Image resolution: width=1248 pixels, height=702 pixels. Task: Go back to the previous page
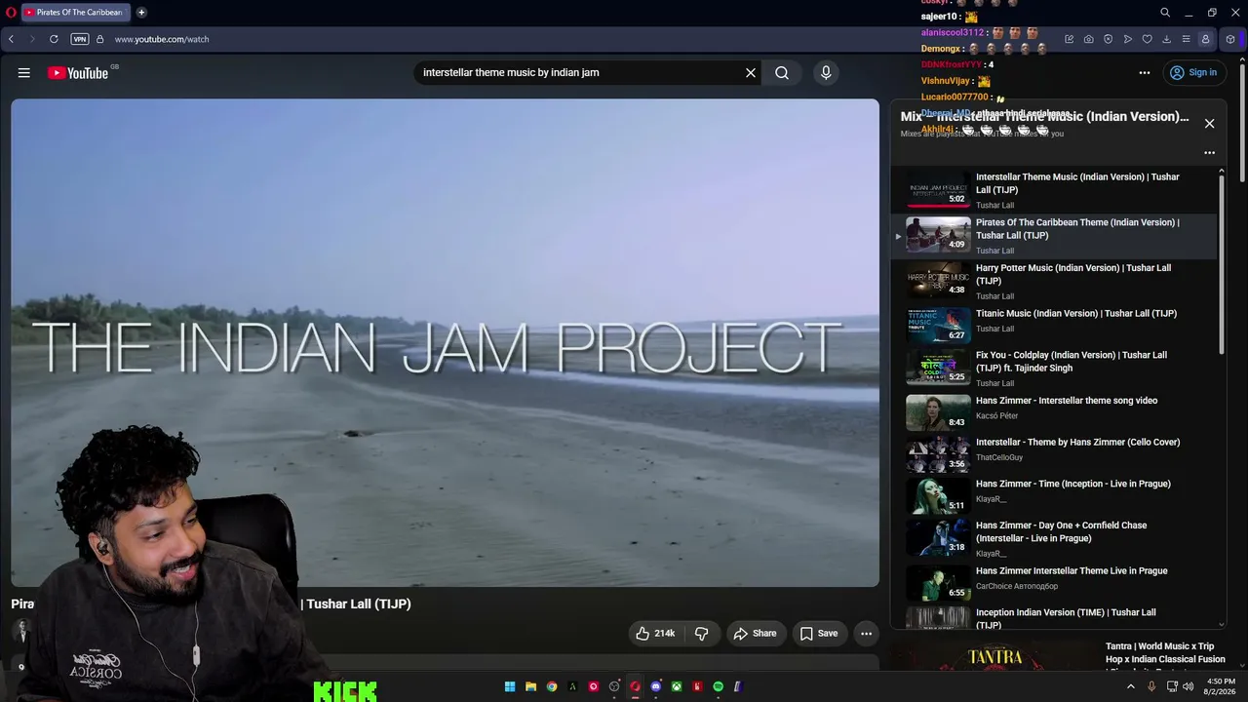pos(11,39)
